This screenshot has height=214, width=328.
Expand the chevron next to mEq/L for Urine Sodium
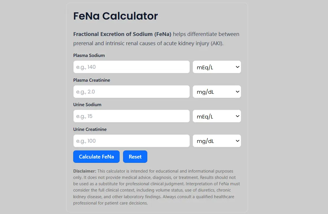pos(237,116)
